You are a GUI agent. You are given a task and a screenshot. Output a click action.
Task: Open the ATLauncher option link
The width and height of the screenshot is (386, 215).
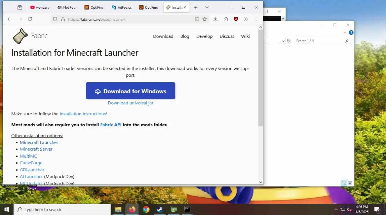click(31, 176)
